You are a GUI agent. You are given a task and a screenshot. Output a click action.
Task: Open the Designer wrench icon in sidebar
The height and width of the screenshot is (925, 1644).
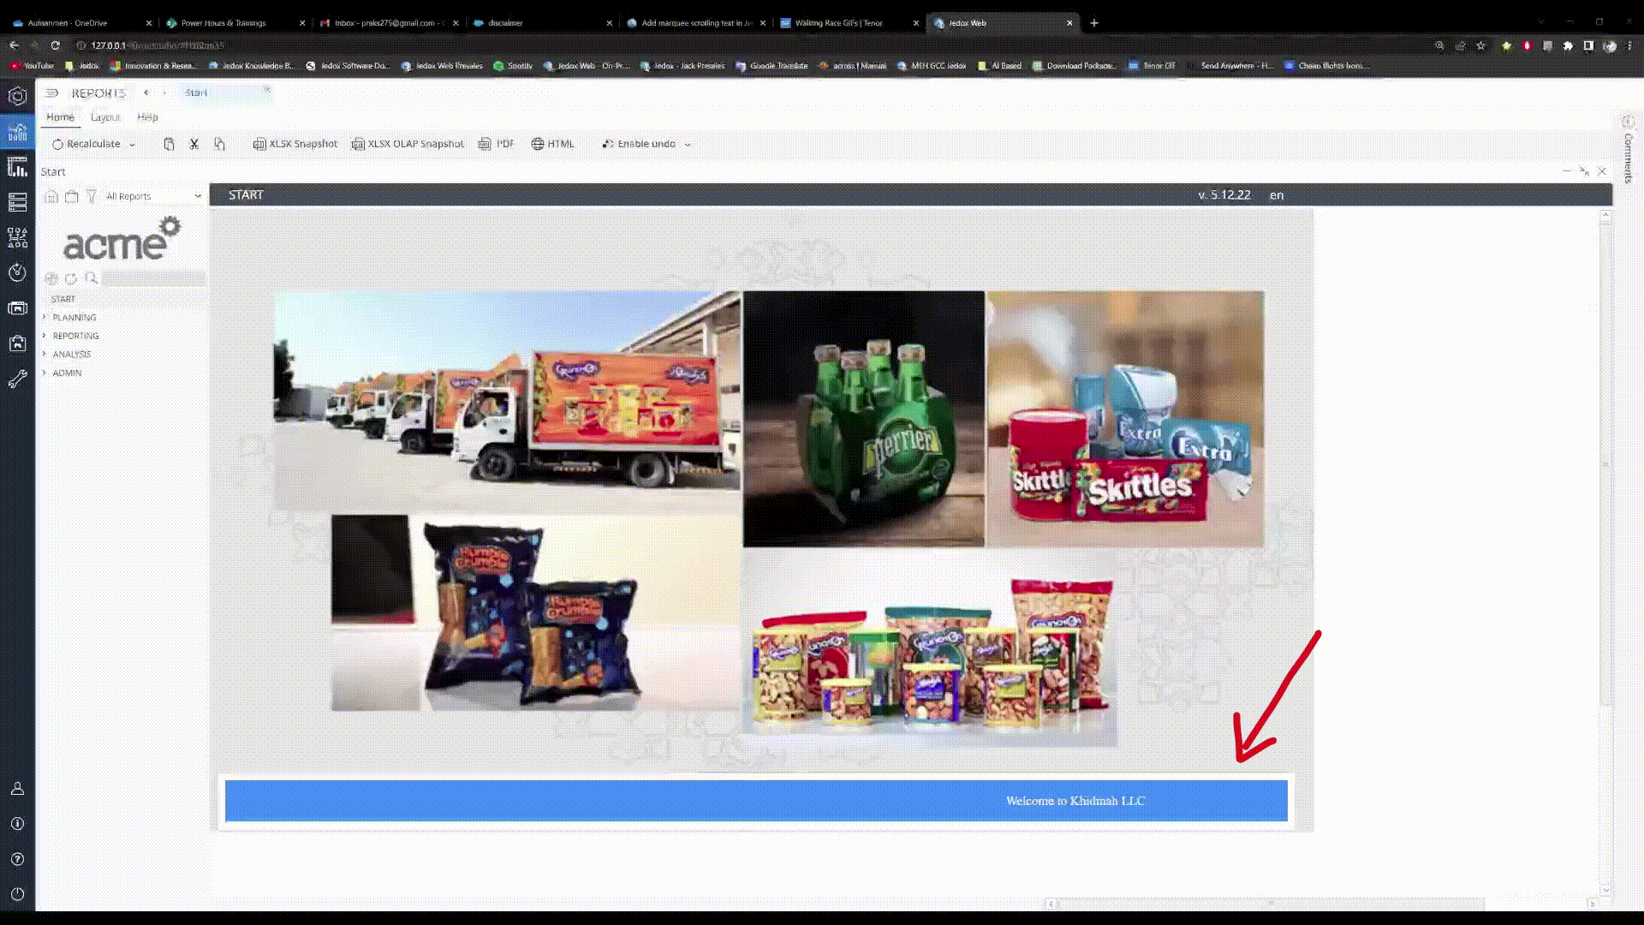tap(17, 379)
